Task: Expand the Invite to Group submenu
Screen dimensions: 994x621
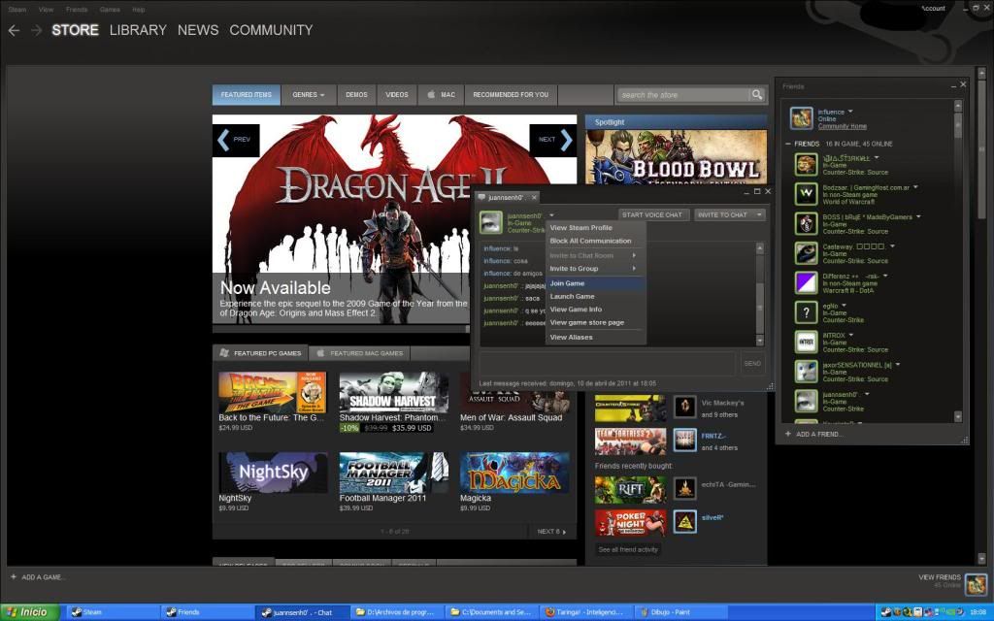Action: coord(595,269)
